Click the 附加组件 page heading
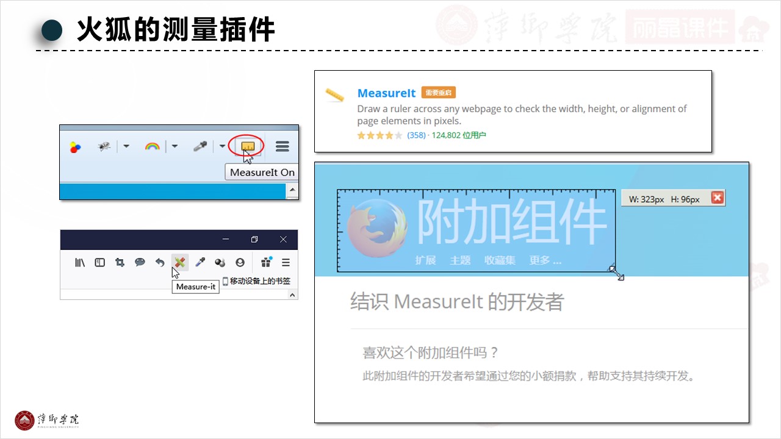Viewport: 781px width, 439px height. pos(511,220)
